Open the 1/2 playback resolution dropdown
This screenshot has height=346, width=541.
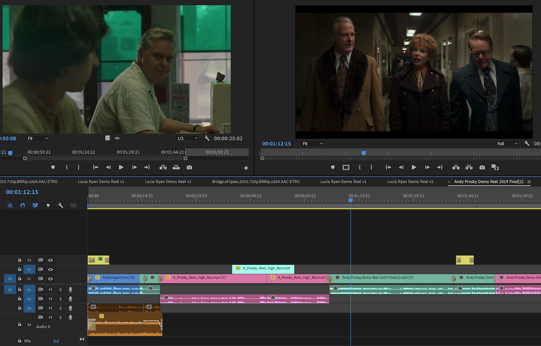pos(187,138)
